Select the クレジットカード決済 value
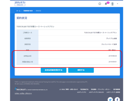Screen dimensions: 134x101 [x=109, y=44]
